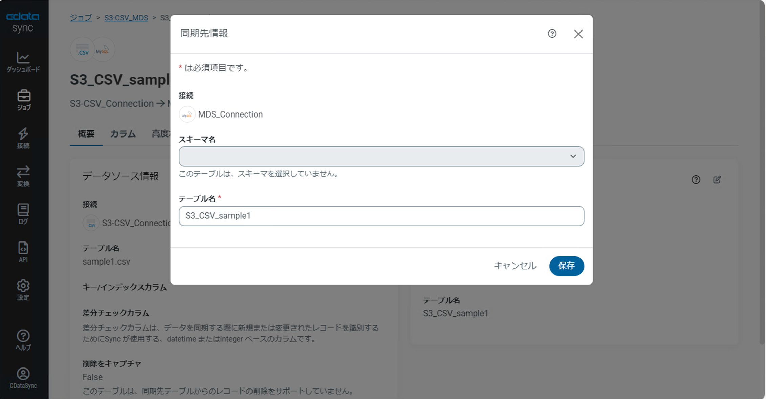Screen dimensions: 766x399
Task: Click the False value under 削除をキャプチャ
Action: pyautogui.click(x=92, y=377)
